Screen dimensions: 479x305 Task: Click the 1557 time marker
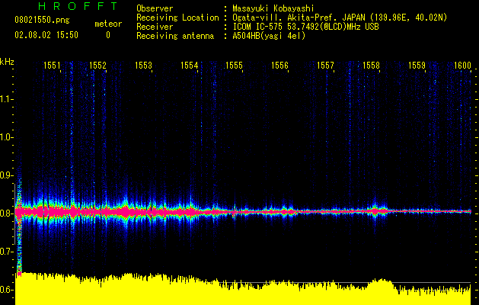(325, 65)
